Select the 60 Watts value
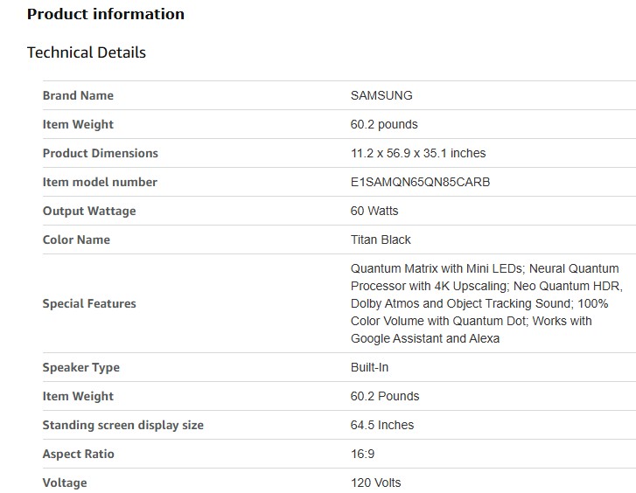This screenshot has width=636, height=493. (x=374, y=211)
